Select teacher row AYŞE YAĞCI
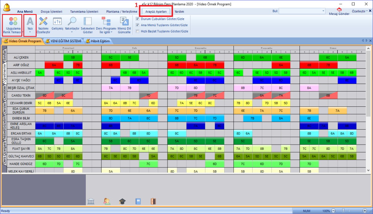Viewport: 373px width, 214px height. coord(21,80)
